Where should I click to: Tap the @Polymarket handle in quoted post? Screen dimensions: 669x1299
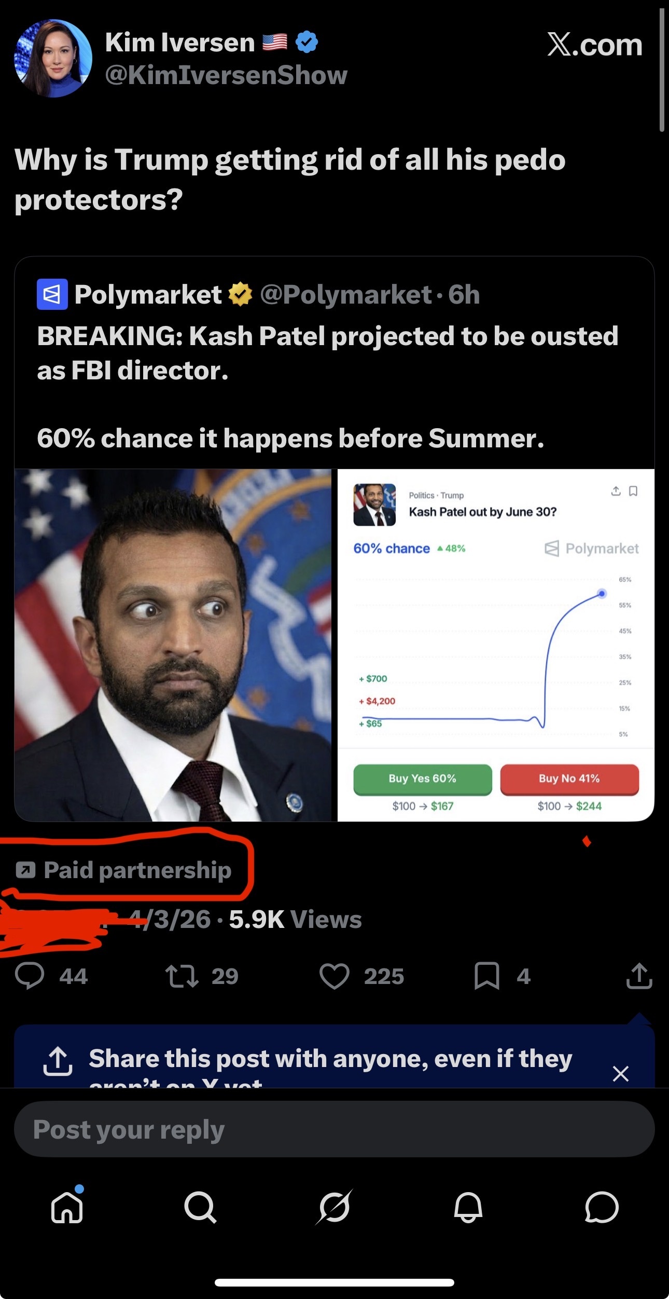[x=346, y=295]
